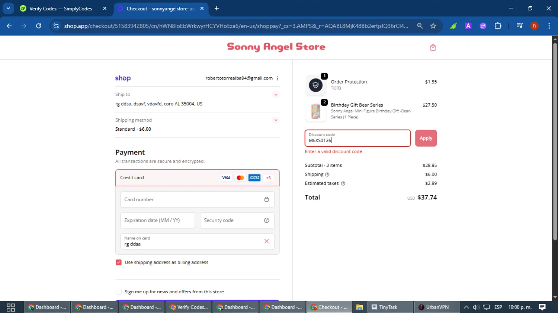Click the address bar URL
Viewport: 558px width, 313px height.
point(236,26)
